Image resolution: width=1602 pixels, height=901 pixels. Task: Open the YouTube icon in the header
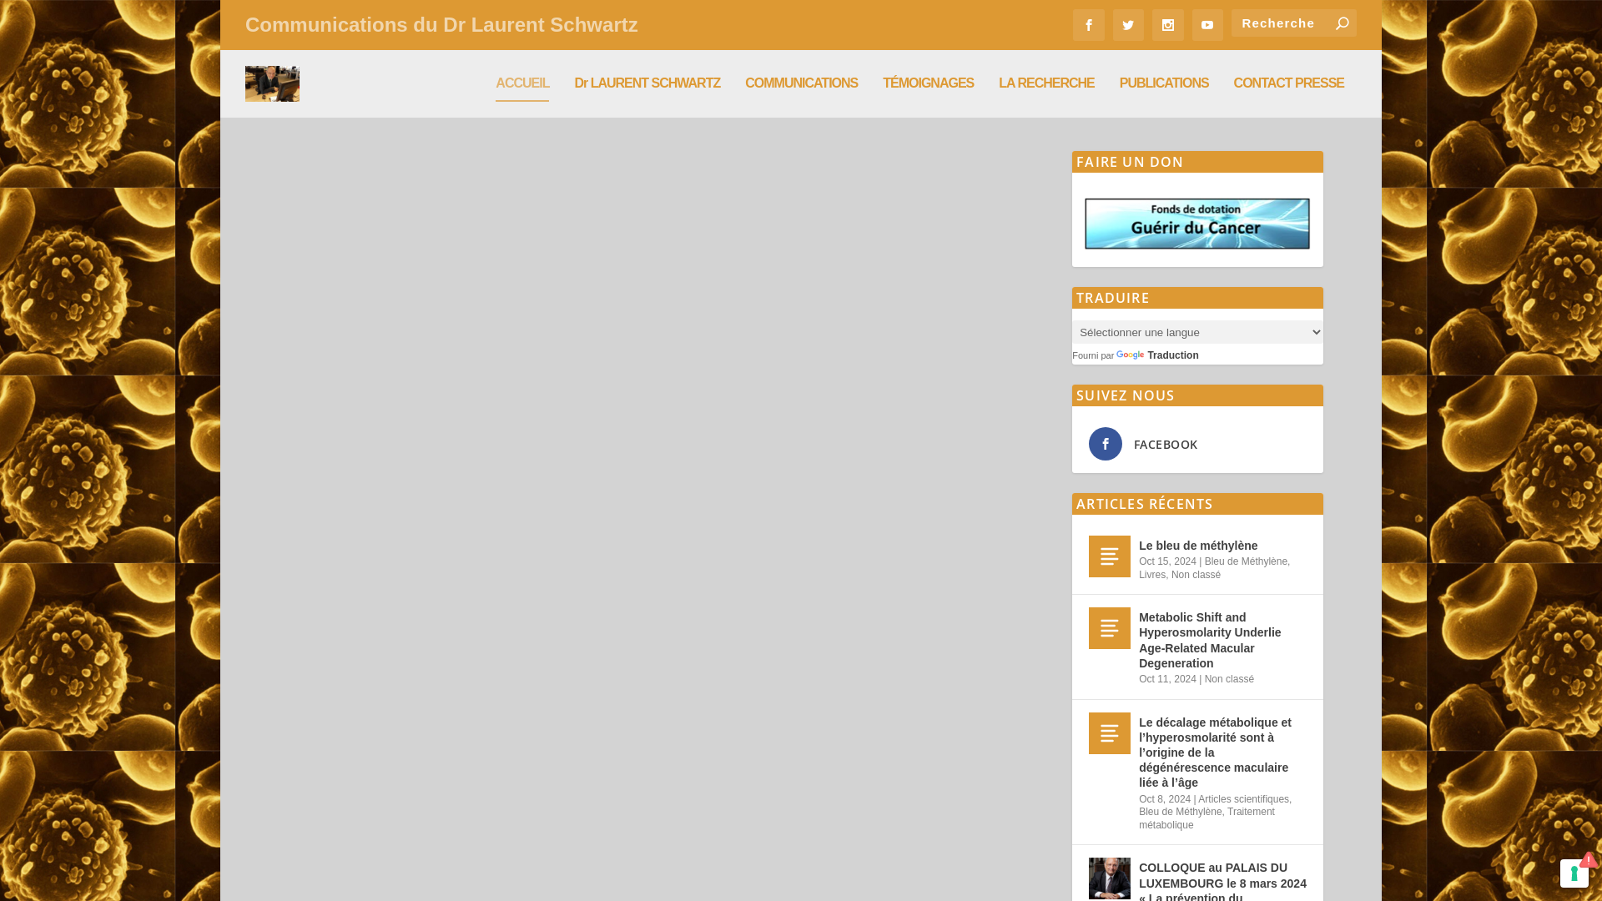pyautogui.click(x=1207, y=25)
